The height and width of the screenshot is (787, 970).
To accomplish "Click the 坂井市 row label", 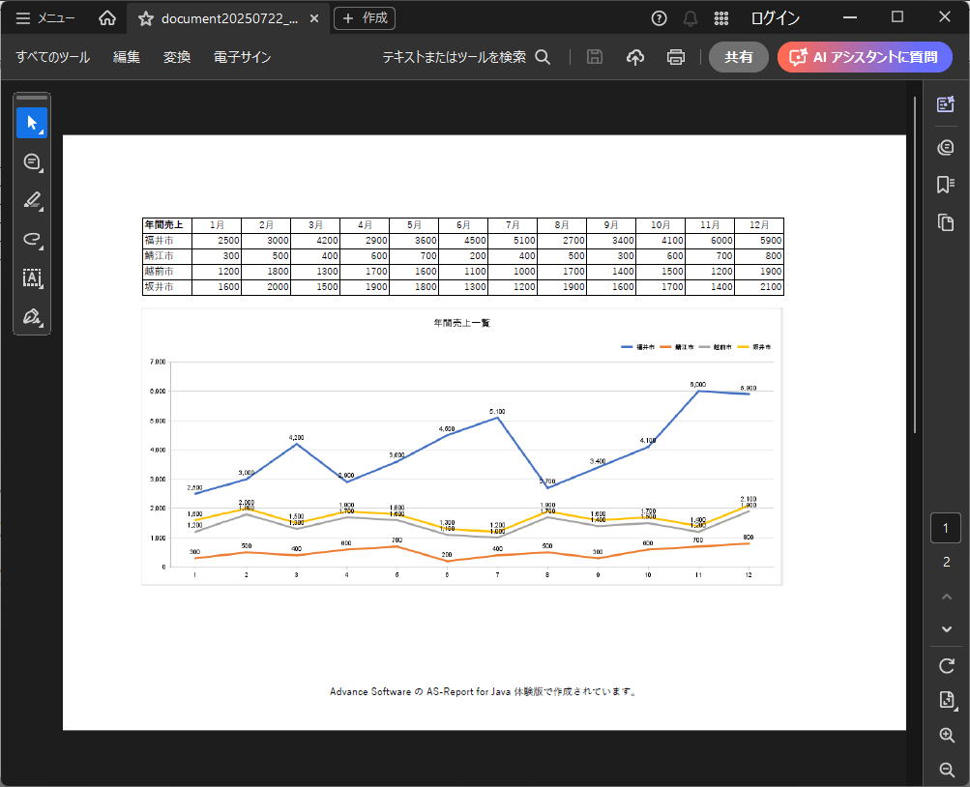I will tap(167, 287).
